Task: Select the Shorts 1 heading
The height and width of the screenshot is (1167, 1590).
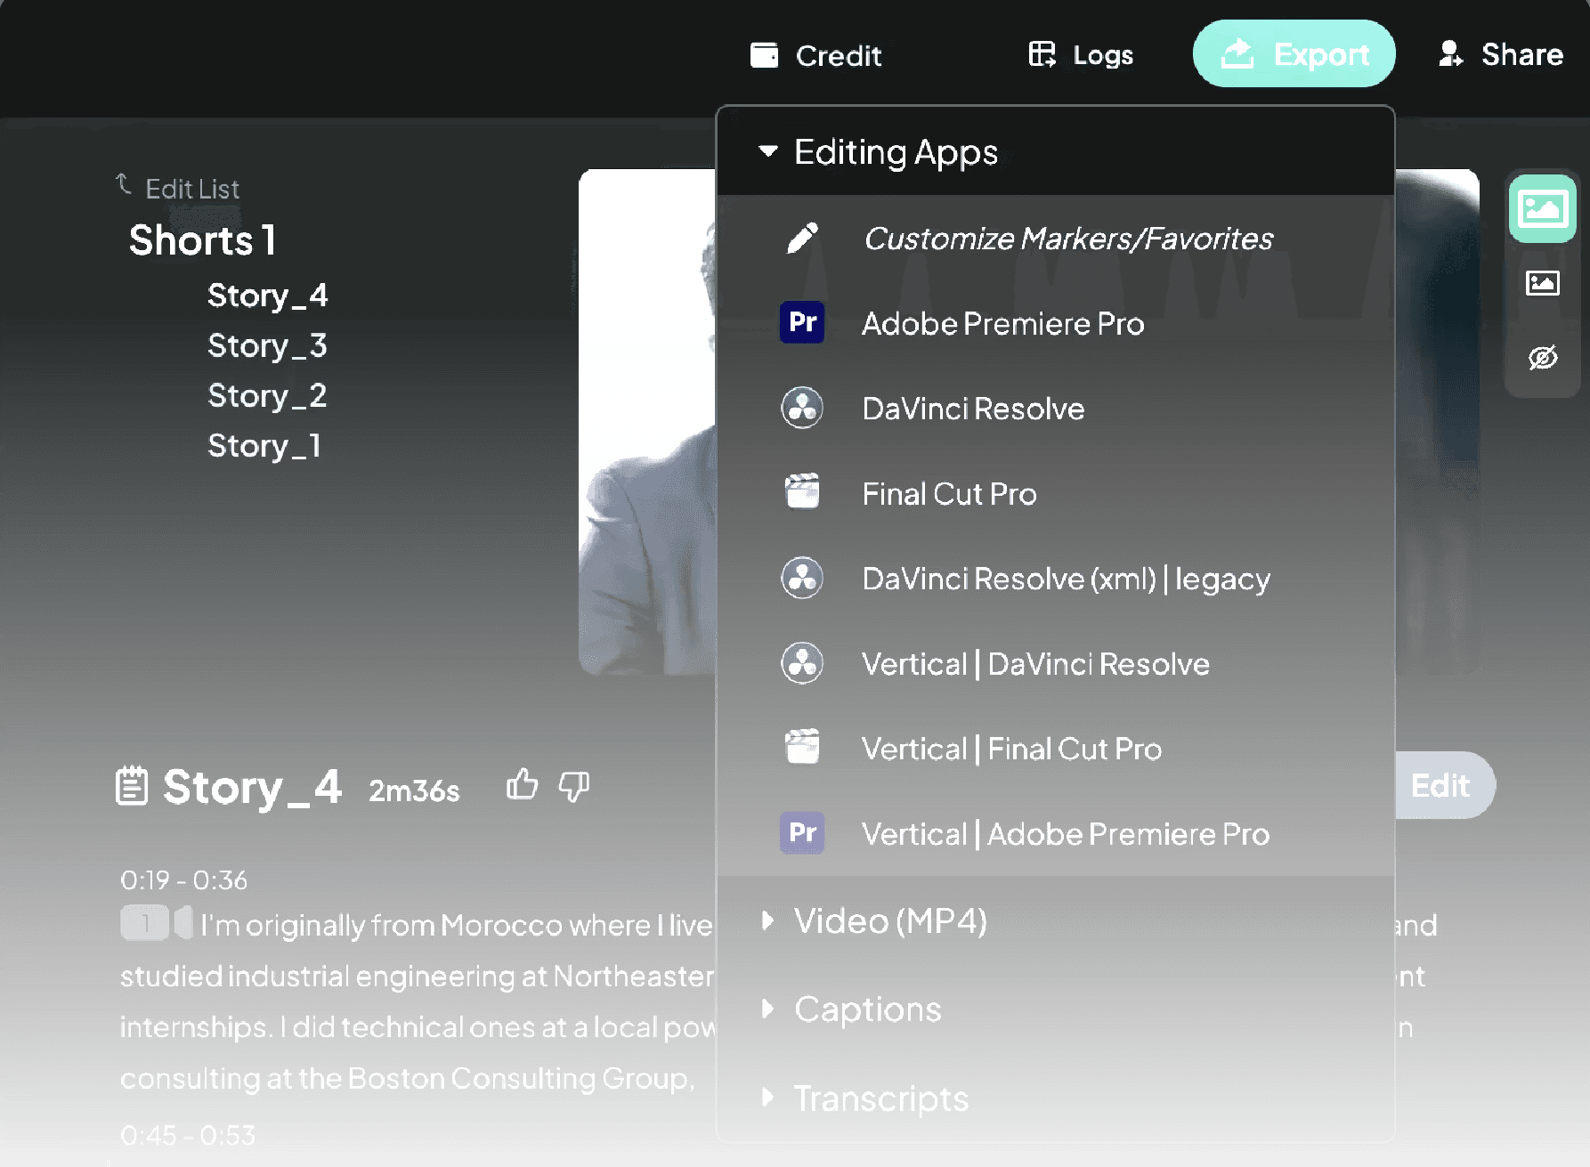Action: click(202, 240)
